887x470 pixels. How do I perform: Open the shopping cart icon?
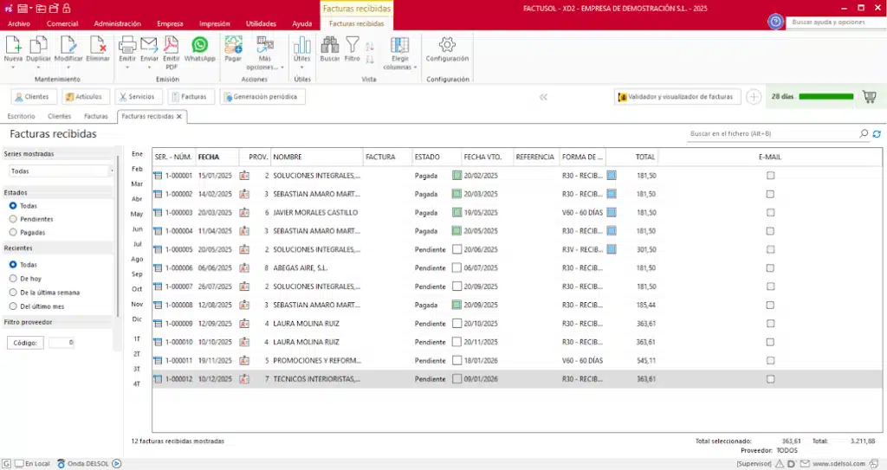click(x=870, y=97)
